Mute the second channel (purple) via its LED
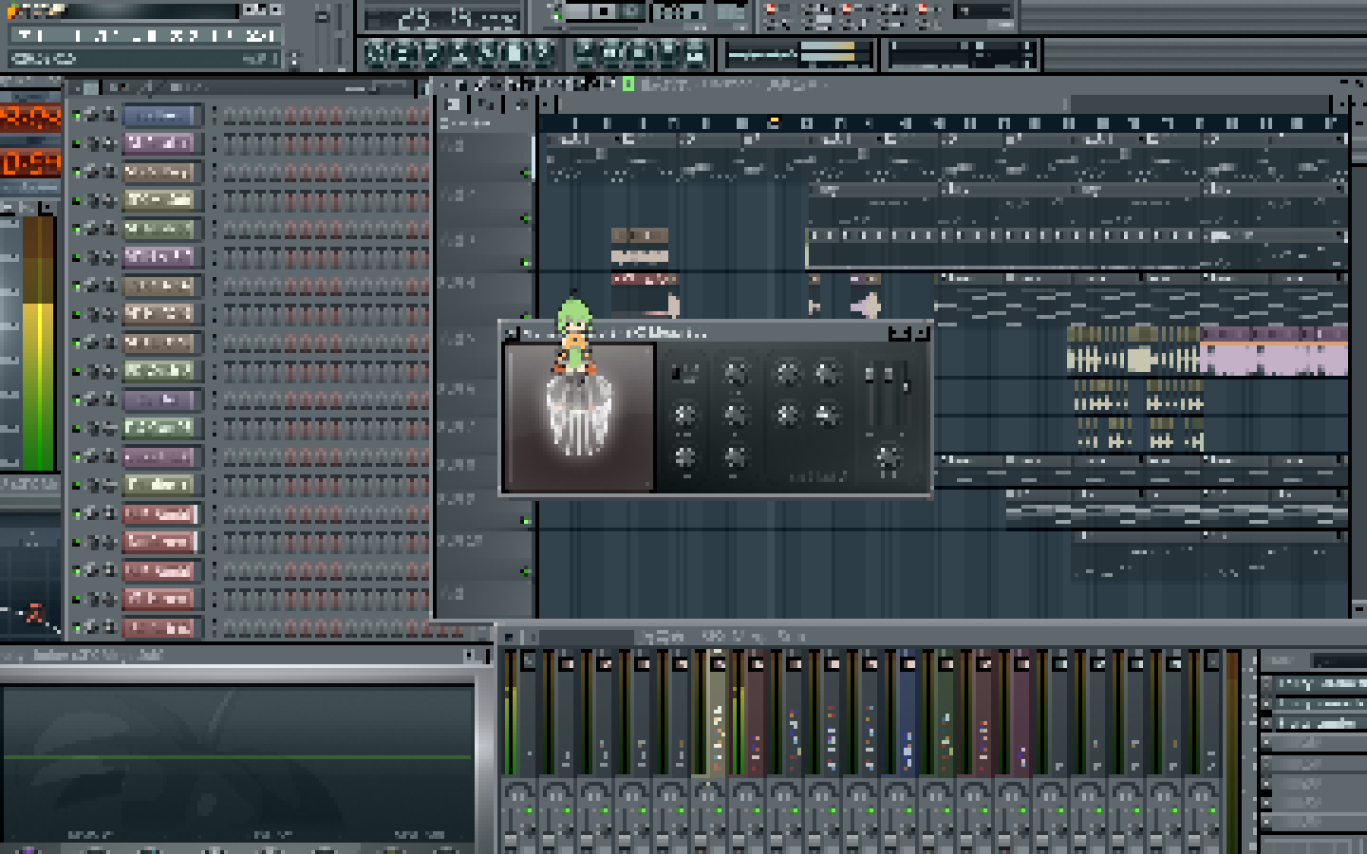The image size is (1367, 854). coord(76,144)
